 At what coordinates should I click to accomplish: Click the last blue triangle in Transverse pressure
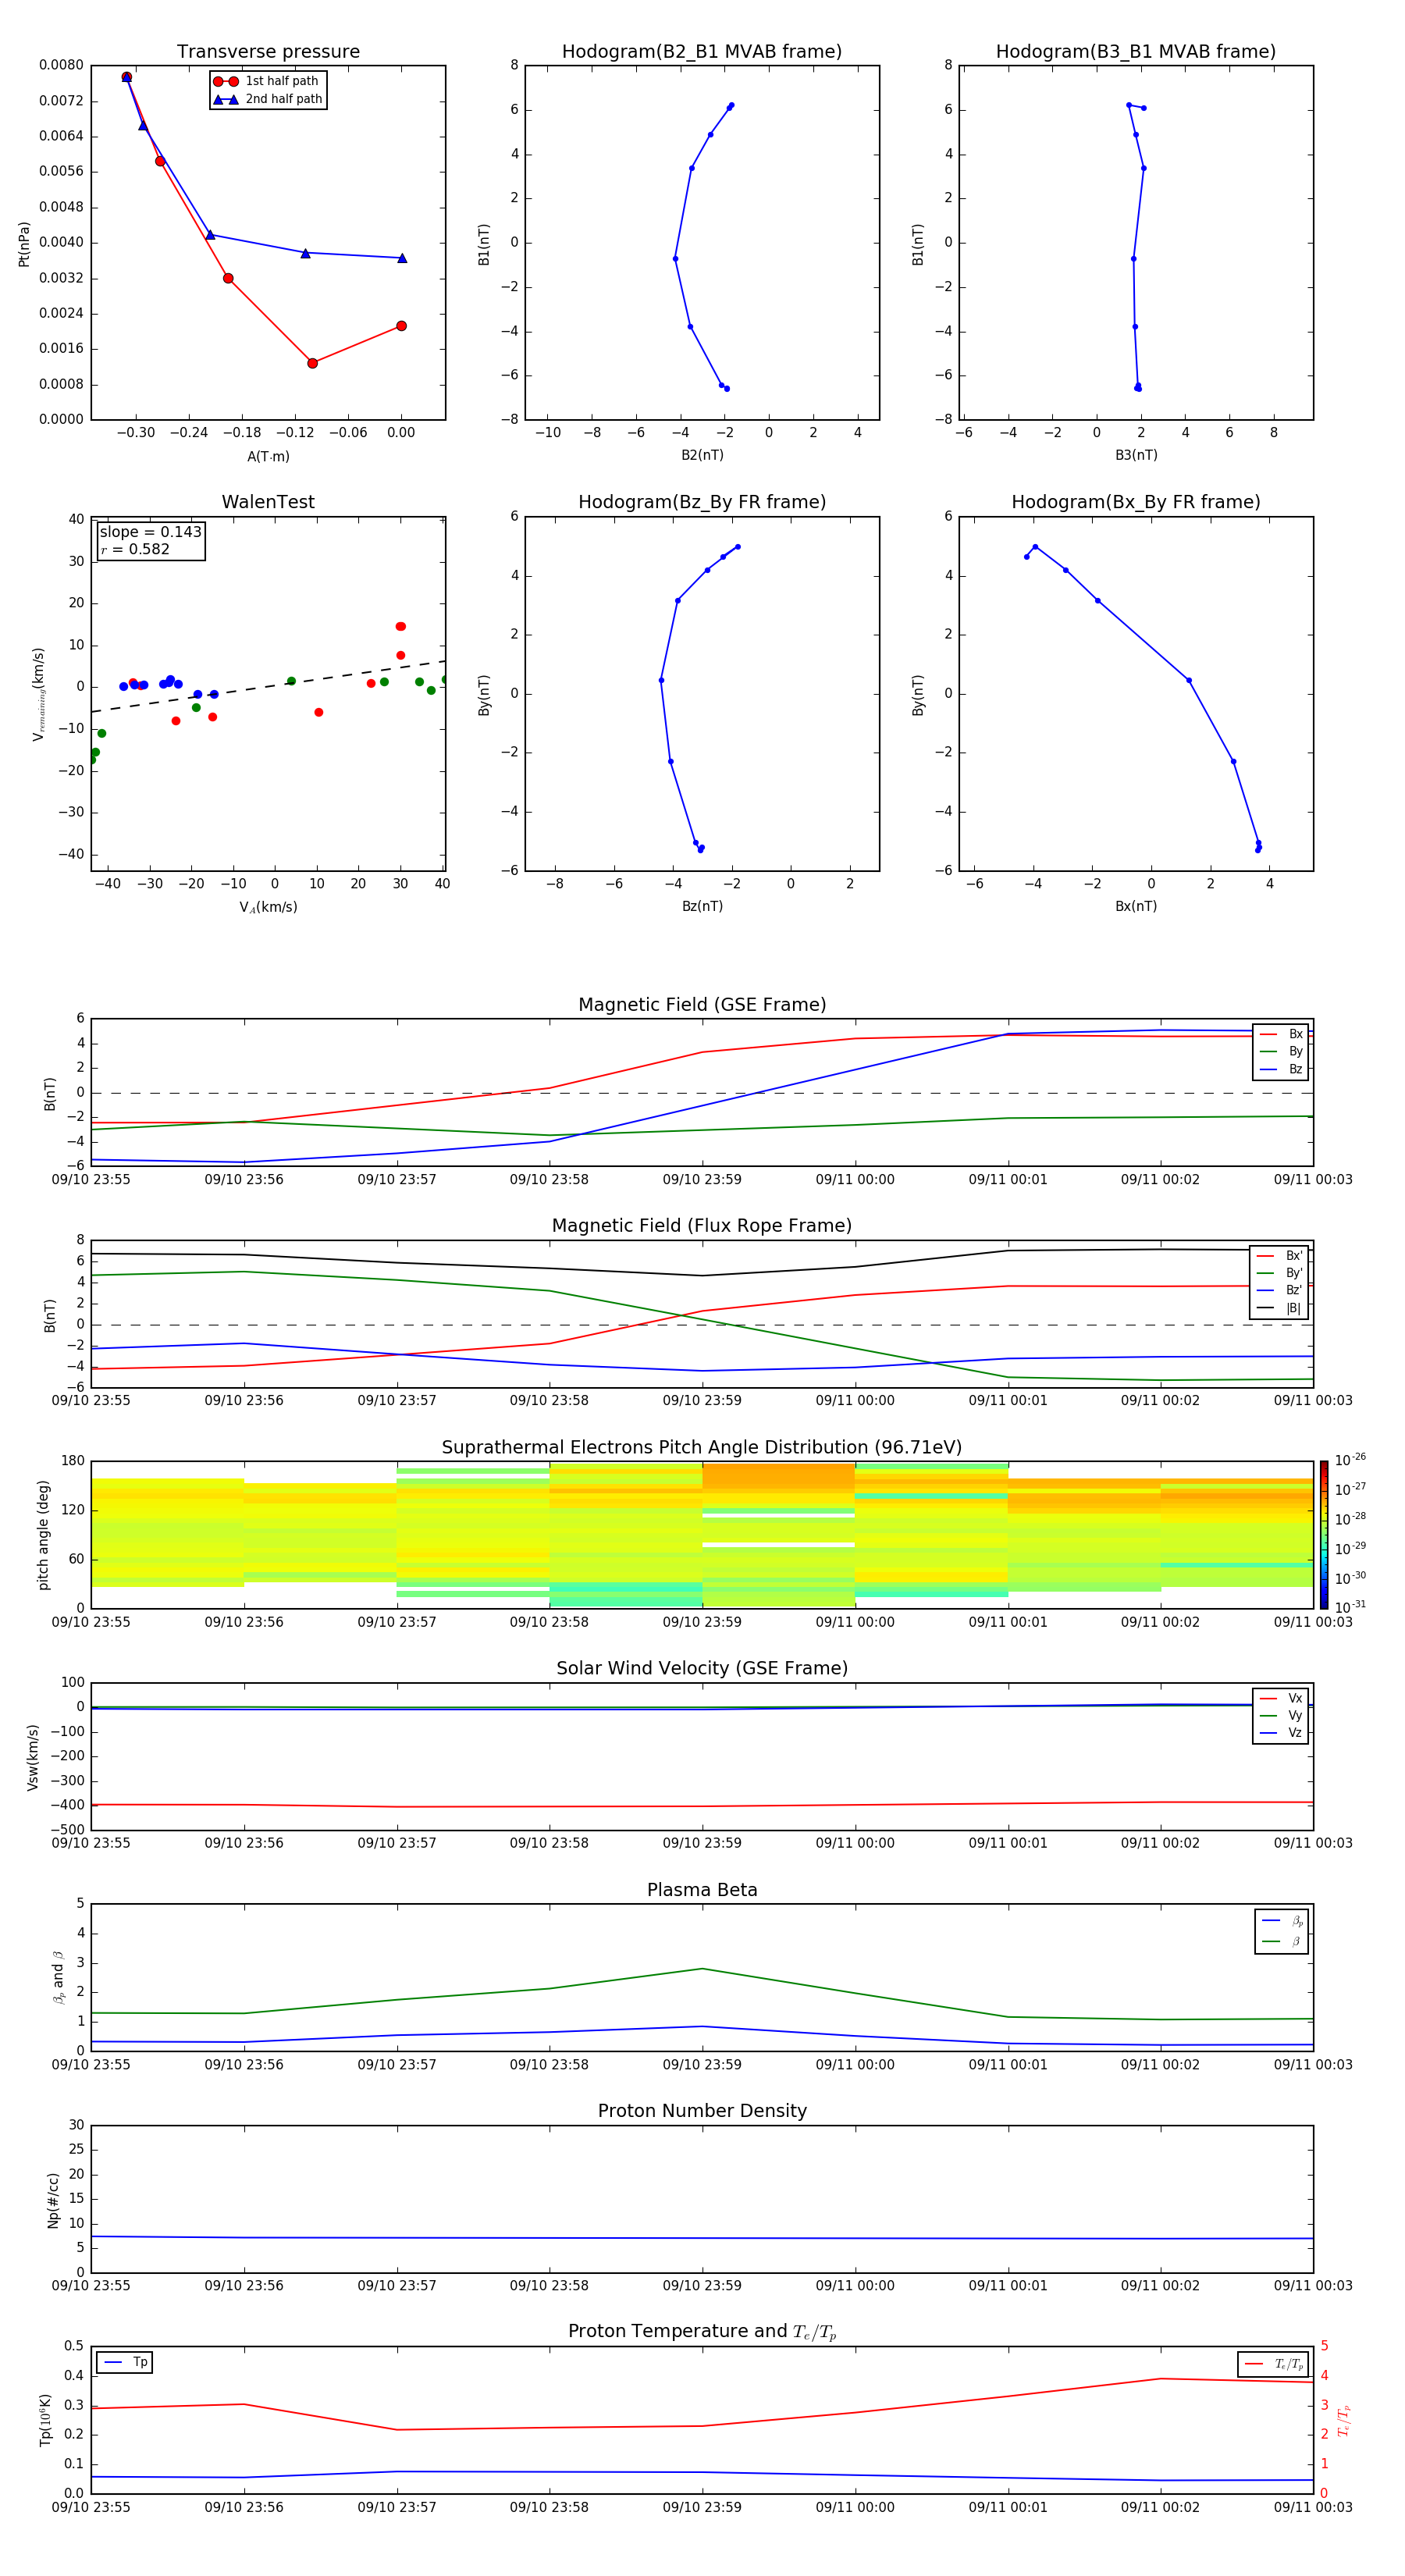pos(402,258)
